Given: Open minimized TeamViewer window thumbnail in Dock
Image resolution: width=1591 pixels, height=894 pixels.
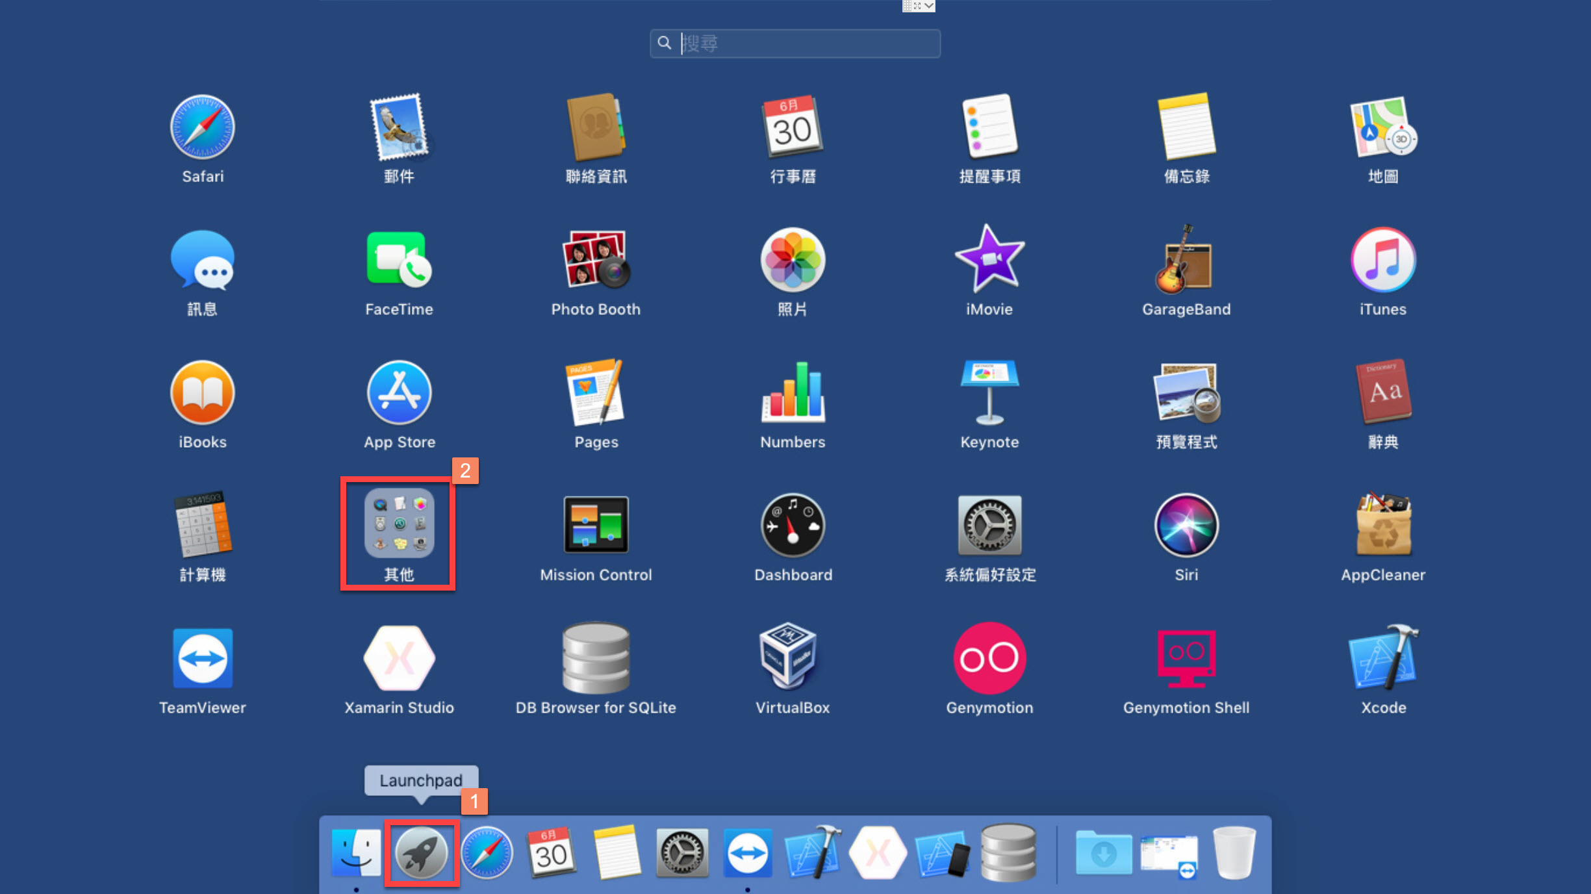Looking at the screenshot, I should (x=1169, y=856).
